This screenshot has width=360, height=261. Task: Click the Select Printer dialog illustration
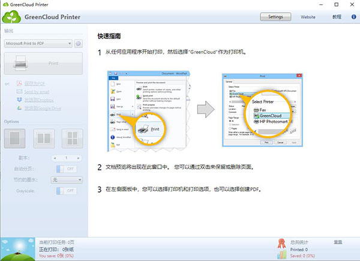click(x=262, y=110)
